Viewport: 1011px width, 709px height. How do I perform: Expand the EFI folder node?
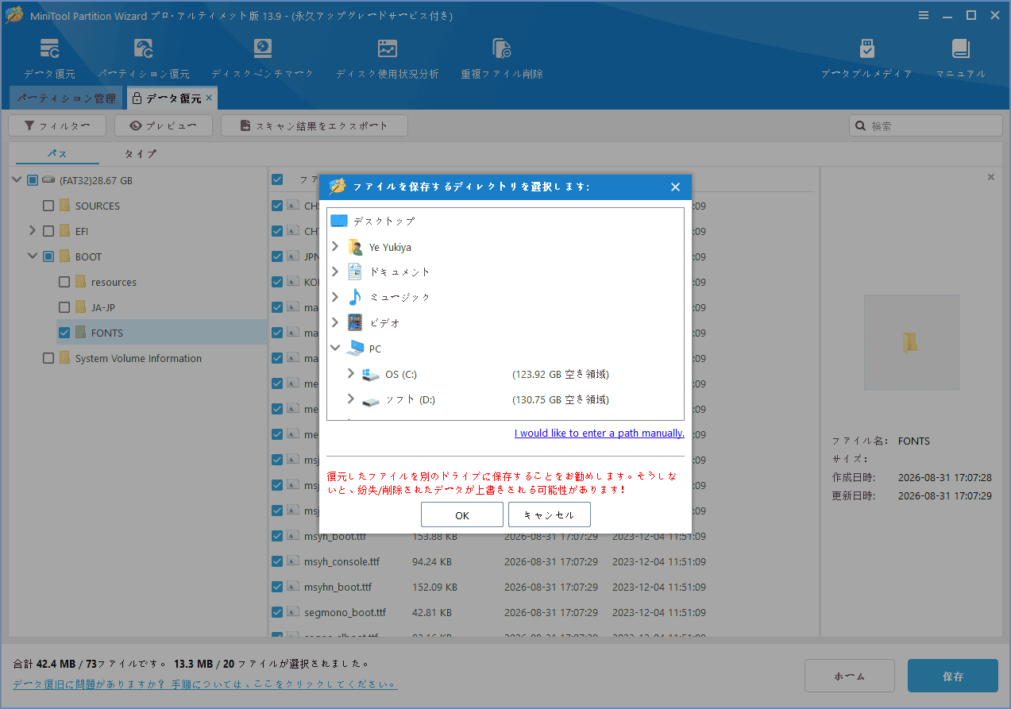[x=33, y=231]
